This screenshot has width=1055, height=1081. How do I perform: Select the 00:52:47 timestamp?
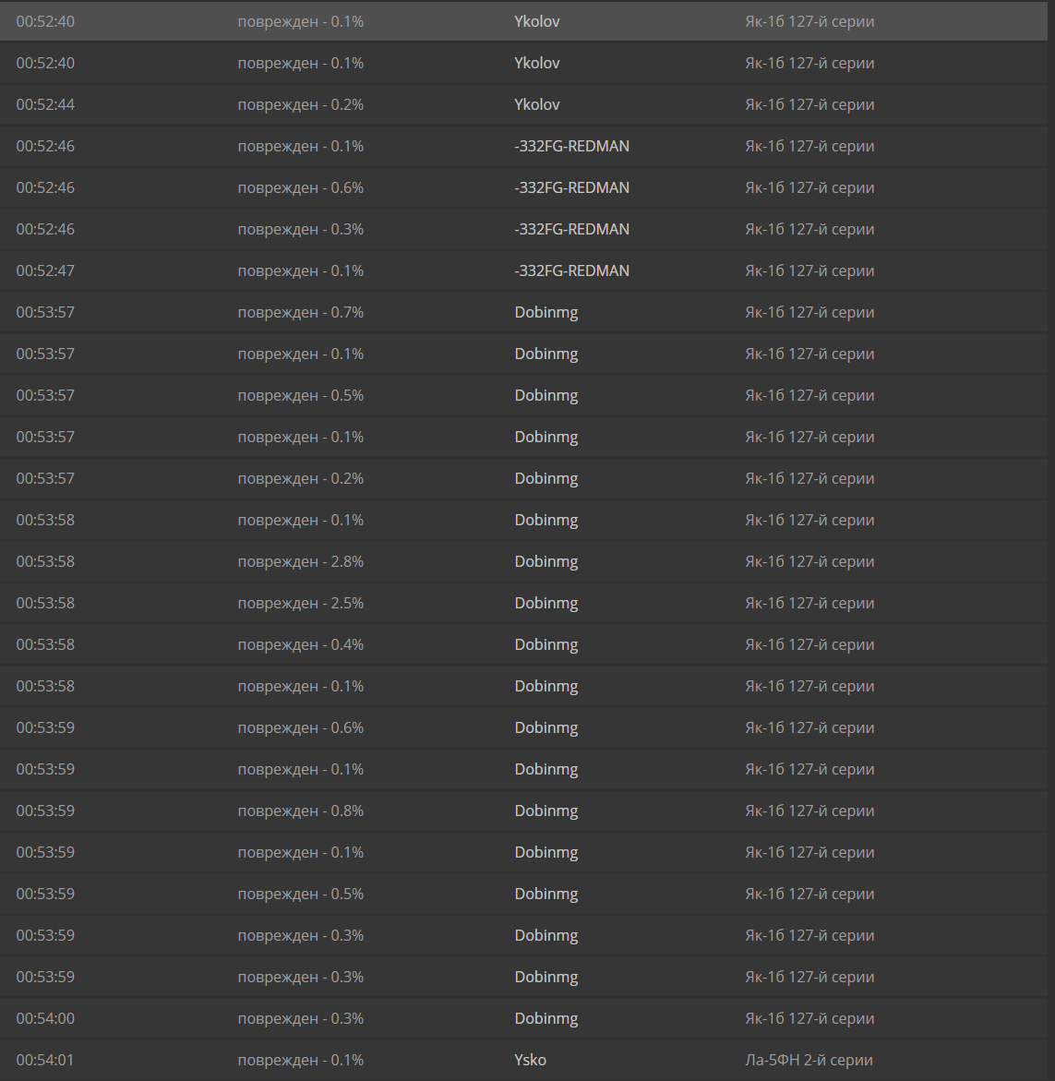point(45,270)
